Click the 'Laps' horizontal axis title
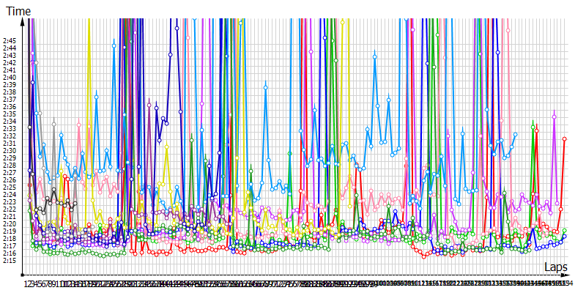The height and width of the screenshot is (293, 586). tap(556, 268)
